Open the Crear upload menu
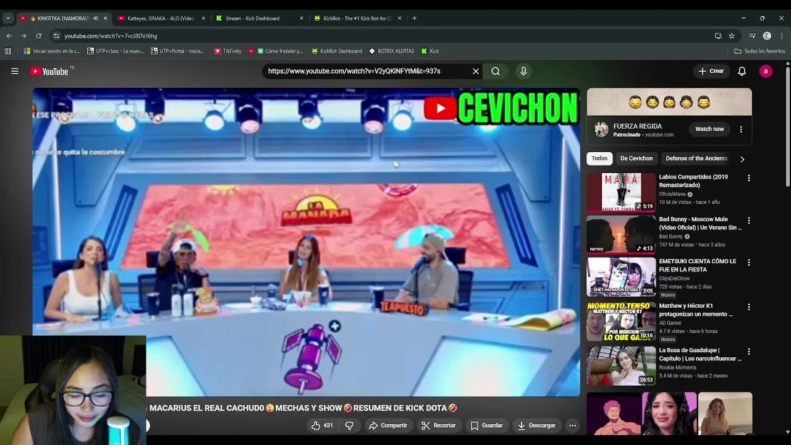The width and height of the screenshot is (791, 445). (711, 72)
